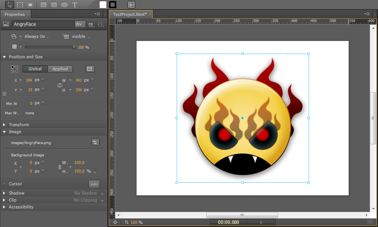Open the div element type dropdown
The image size is (378, 227).
coord(80,24)
